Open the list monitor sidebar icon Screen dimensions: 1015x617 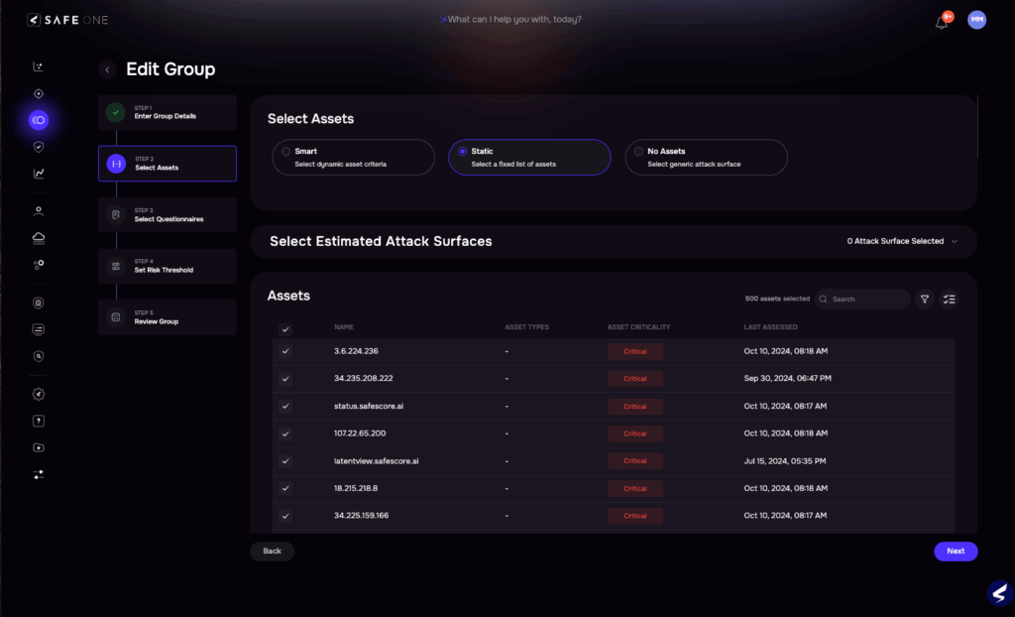pos(39,329)
